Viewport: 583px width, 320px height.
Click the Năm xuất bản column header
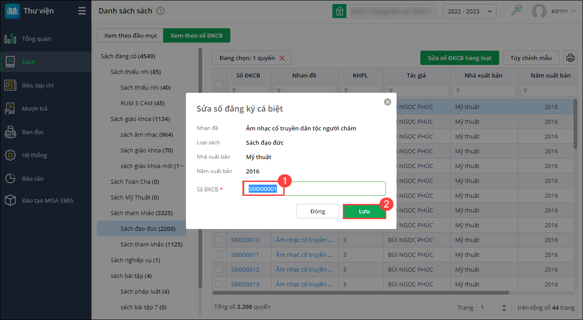(x=551, y=75)
